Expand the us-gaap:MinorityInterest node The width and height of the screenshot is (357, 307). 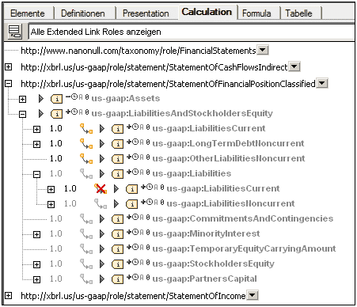coord(37,234)
